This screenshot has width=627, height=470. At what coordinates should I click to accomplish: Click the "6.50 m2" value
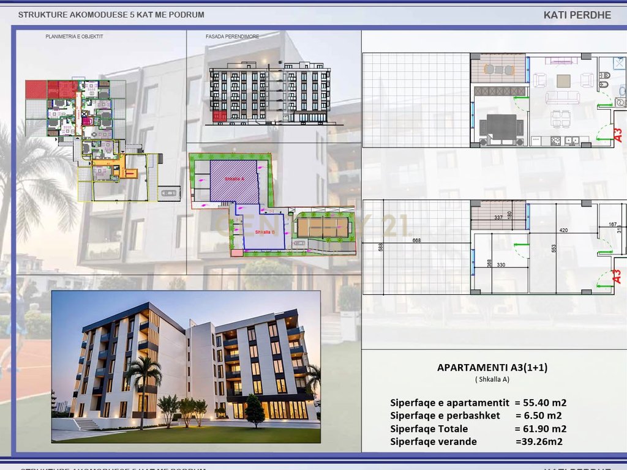coord(543,416)
